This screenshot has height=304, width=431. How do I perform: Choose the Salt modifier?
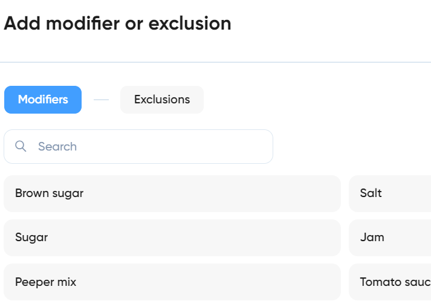click(x=390, y=193)
